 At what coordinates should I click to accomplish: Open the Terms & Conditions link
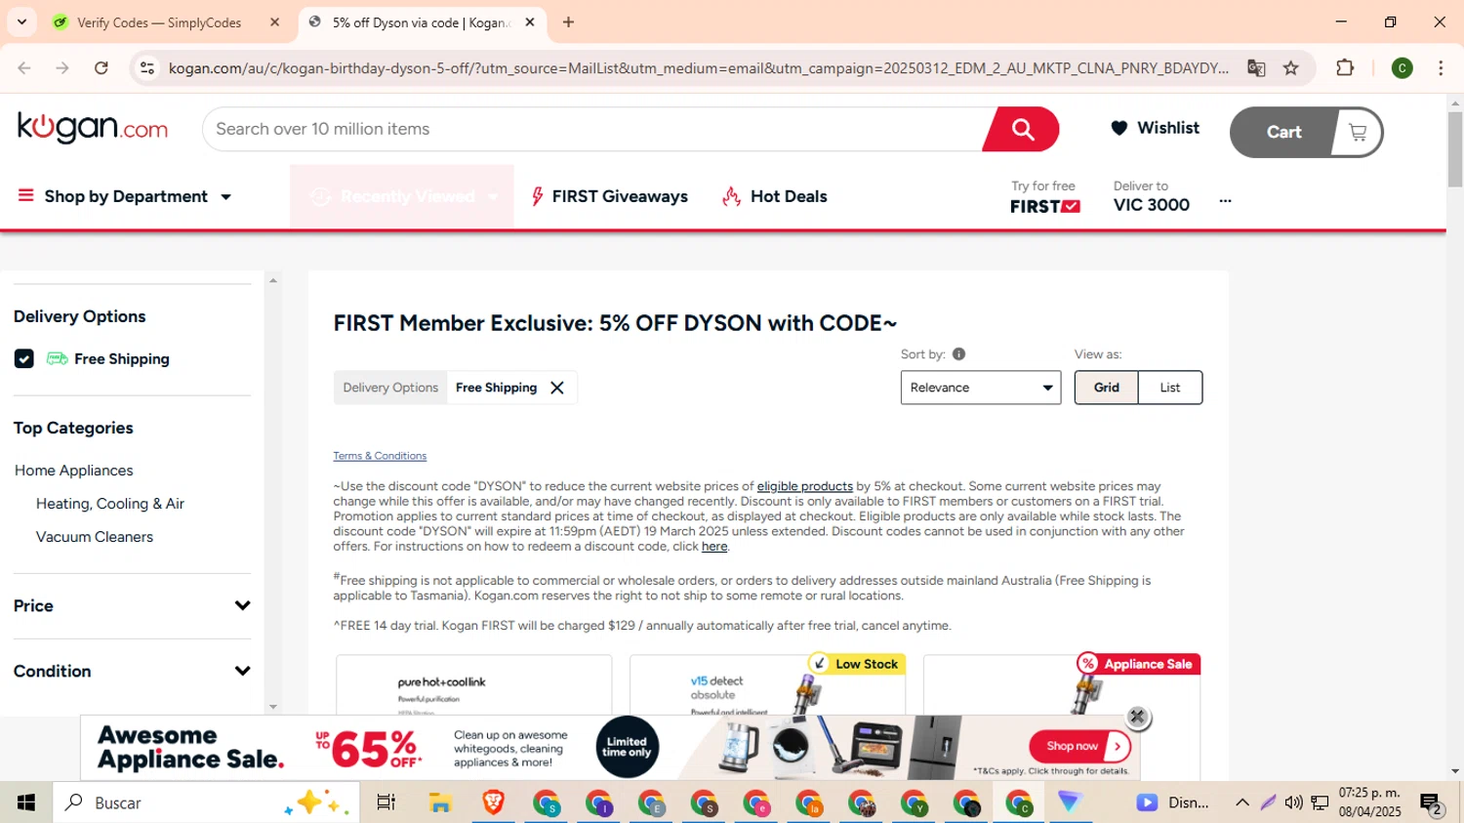click(x=380, y=456)
